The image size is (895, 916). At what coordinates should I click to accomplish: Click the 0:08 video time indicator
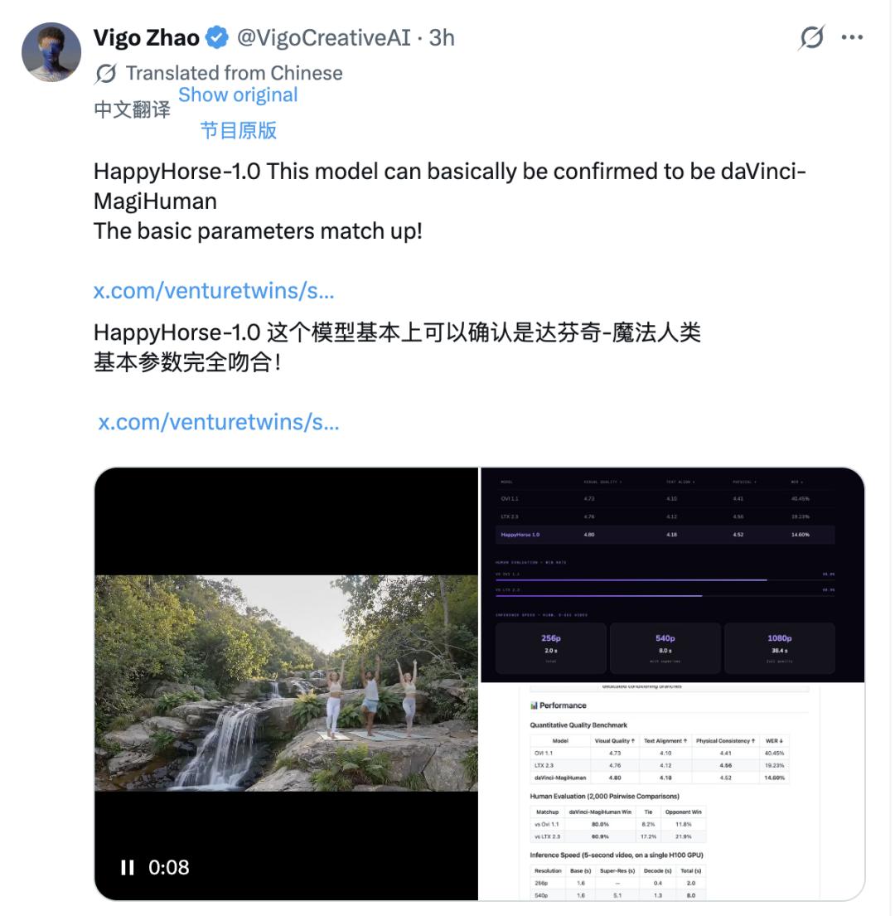[x=169, y=867]
